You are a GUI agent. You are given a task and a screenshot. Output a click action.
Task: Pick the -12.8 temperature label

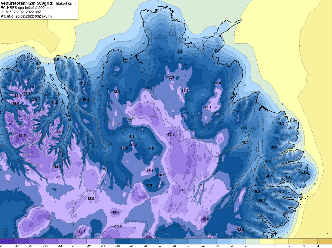(133, 145)
